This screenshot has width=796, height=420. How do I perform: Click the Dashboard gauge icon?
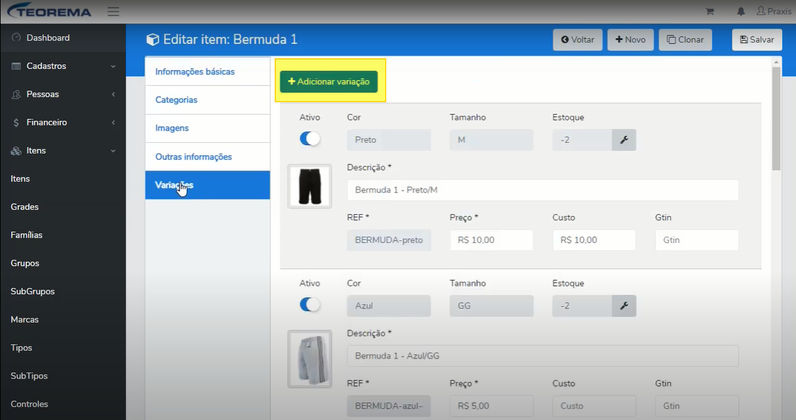16,38
